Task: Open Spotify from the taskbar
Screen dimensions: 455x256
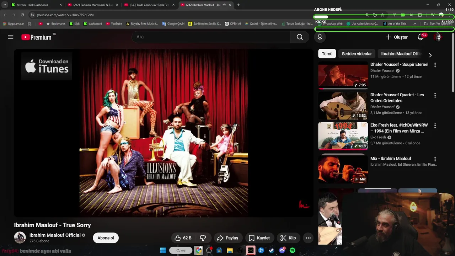Action: pos(292,250)
